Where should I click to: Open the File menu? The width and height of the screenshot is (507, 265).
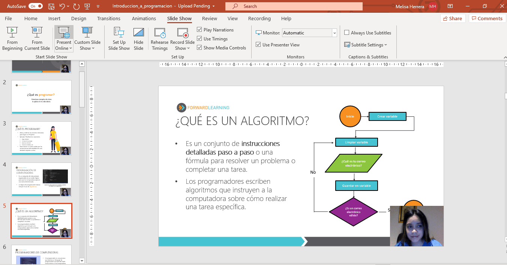[8, 18]
